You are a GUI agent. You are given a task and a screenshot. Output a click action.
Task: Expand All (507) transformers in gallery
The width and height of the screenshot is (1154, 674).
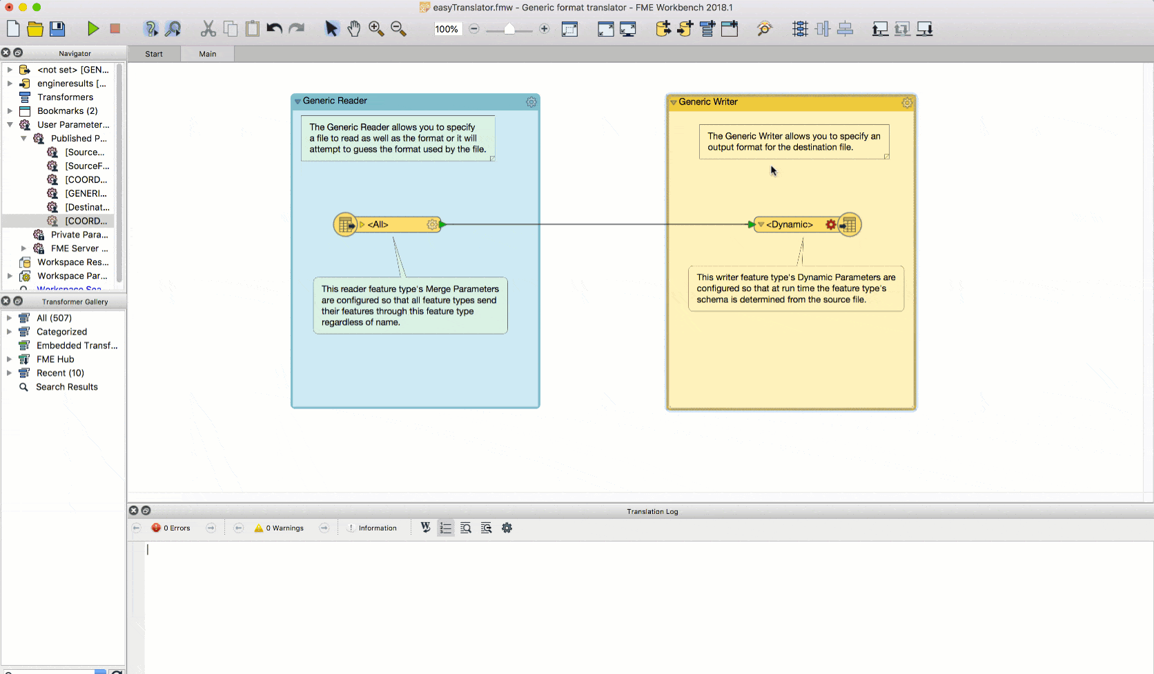point(9,318)
